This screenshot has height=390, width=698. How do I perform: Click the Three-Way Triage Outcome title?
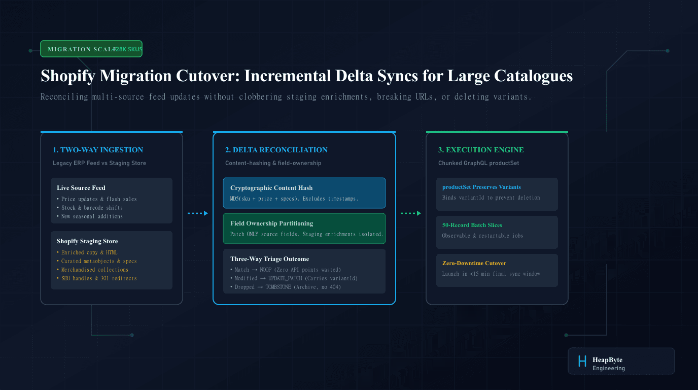(x=270, y=259)
